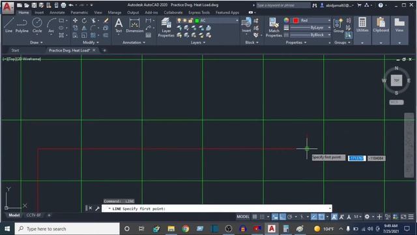Choose the Rotate tool in Modify panel

[x=84, y=20]
